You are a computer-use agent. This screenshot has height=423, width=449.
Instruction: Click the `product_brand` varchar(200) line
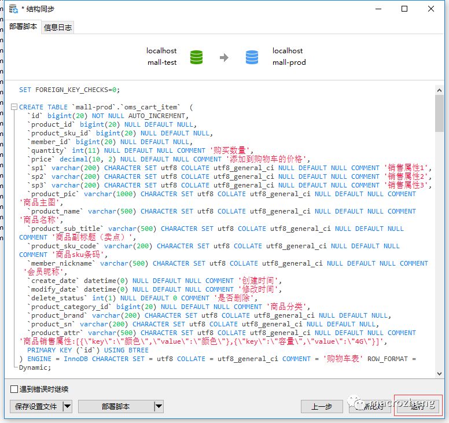pyautogui.click(x=209, y=315)
